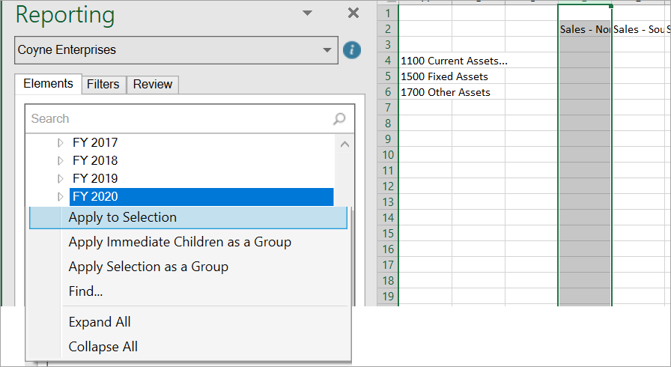The image size is (671, 367).
Task: Select row header 1
Action: click(388, 13)
